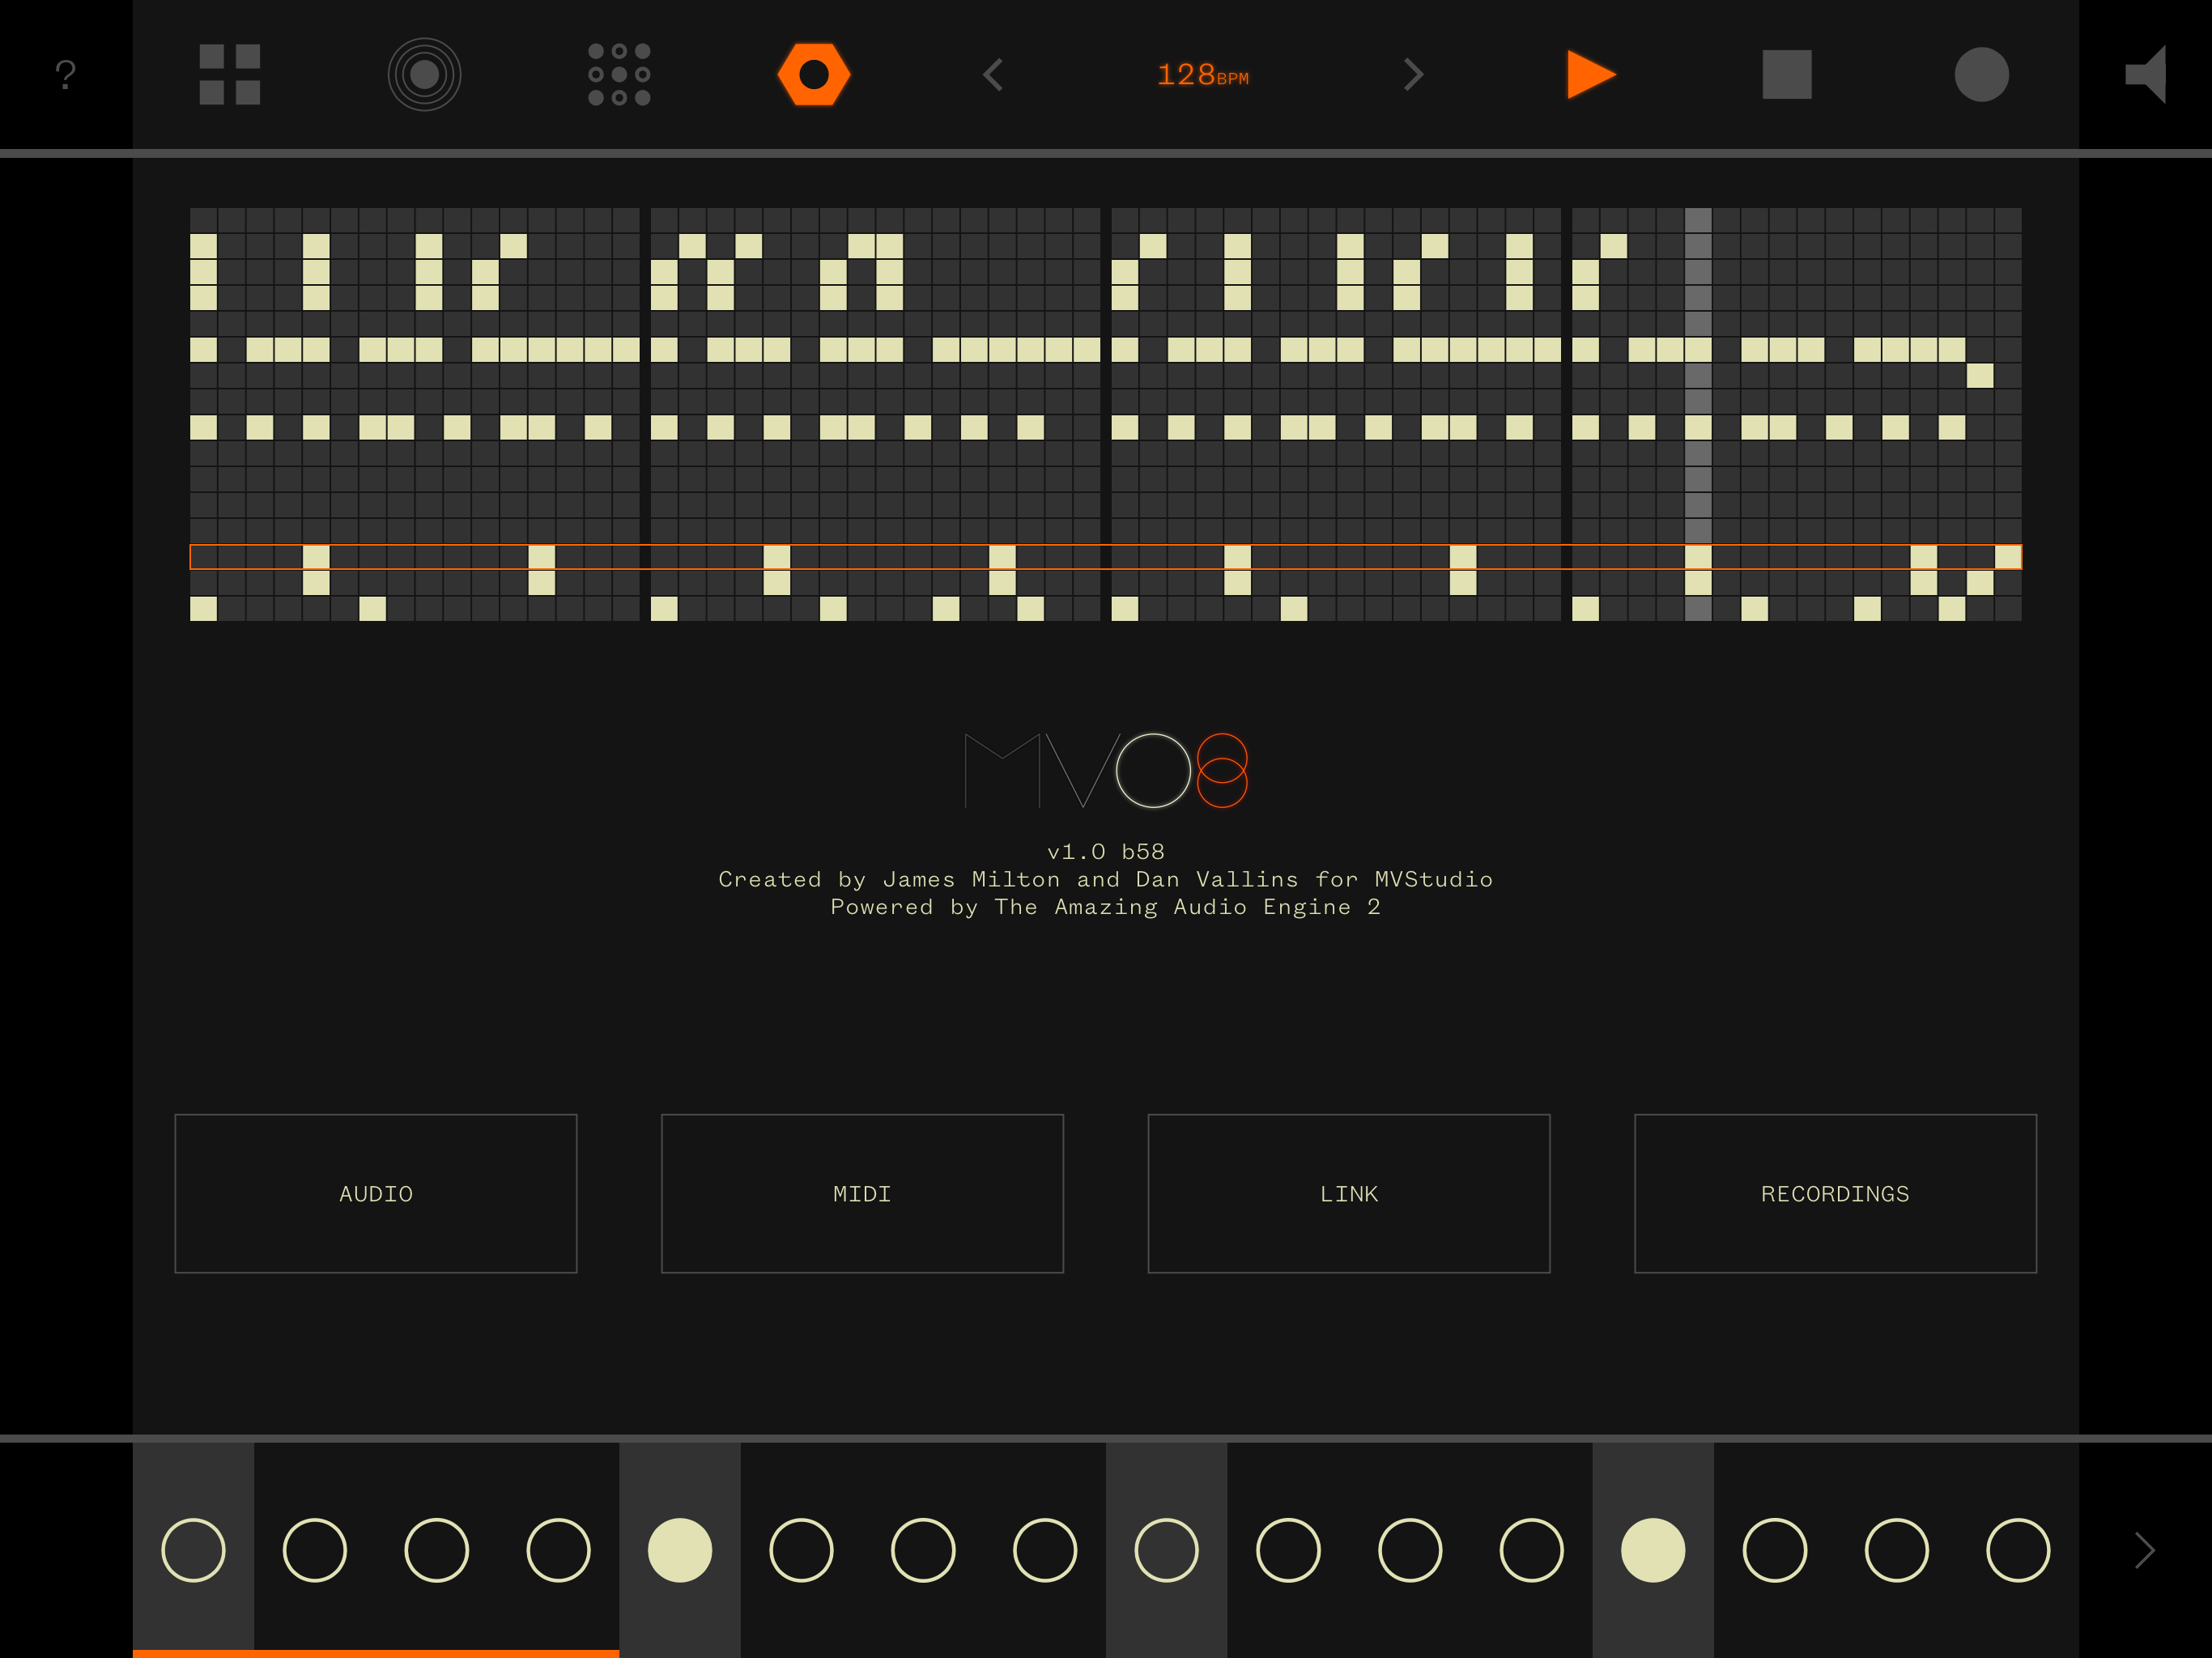Toggle step 1 in the step row

click(193, 1550)
